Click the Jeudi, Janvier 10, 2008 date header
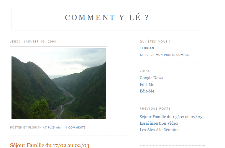Viewport: 225px width, 148px height. [x=33, y=42]
